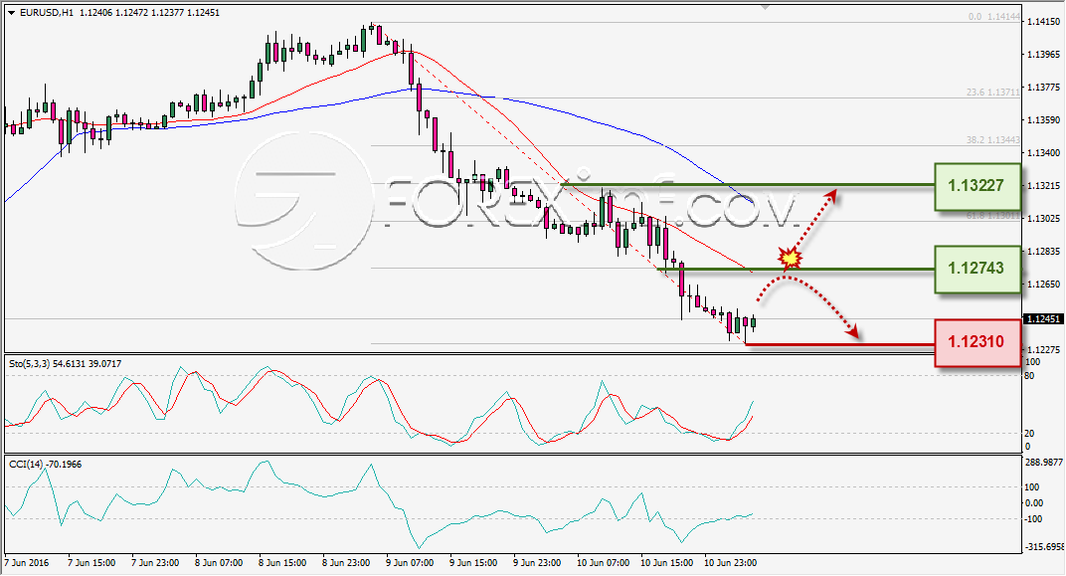Click price scale value 1.13025
The width and height of the screenshot is (1066, 576).
pyautogui.click(x=1043, y=218)
